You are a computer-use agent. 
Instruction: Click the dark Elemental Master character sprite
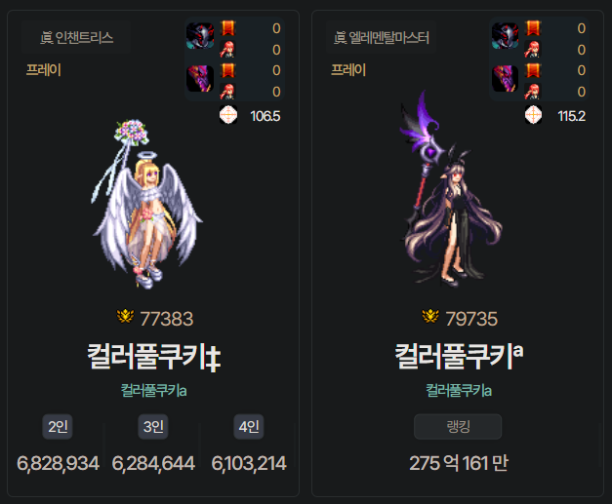pos(449,189)
